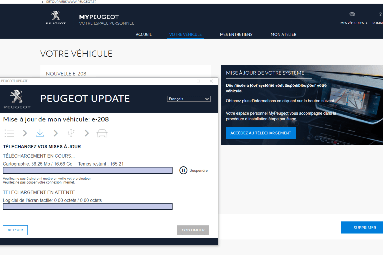
Task: Follow the Retour vers www.peugeot.fr link
Action: tap(71, 2)
